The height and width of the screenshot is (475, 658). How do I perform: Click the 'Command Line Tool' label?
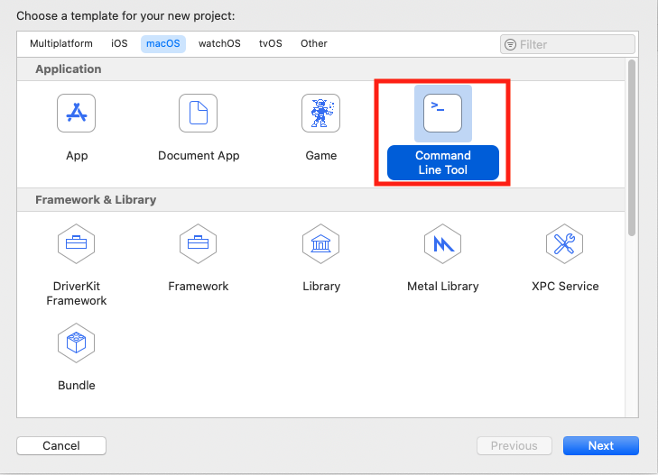443,162
